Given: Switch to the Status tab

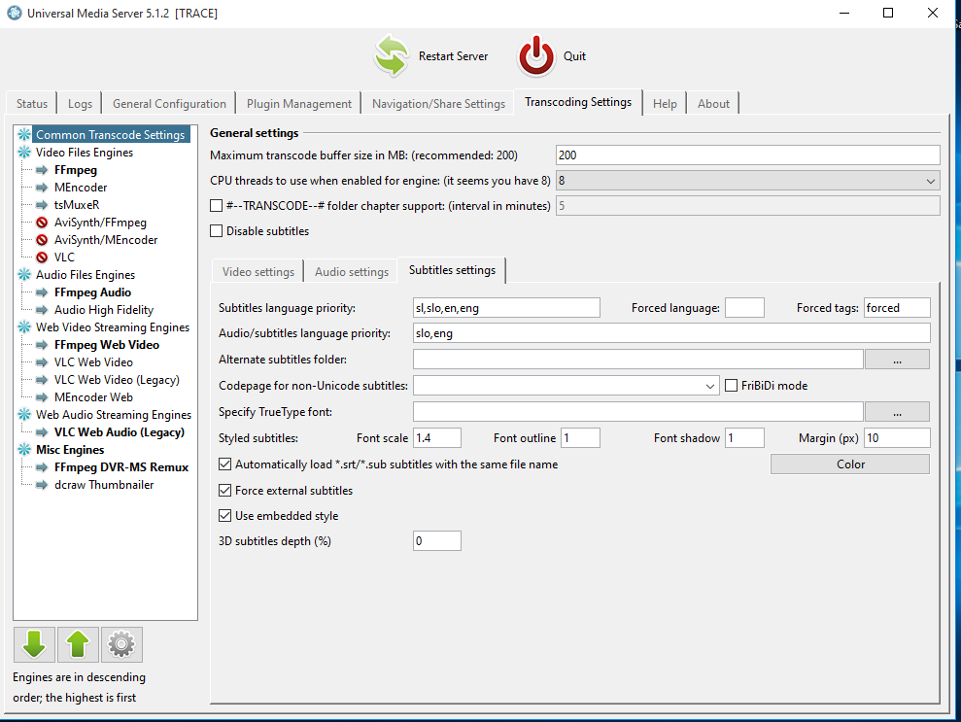Looking at the screenshot, I should point(32,104).
